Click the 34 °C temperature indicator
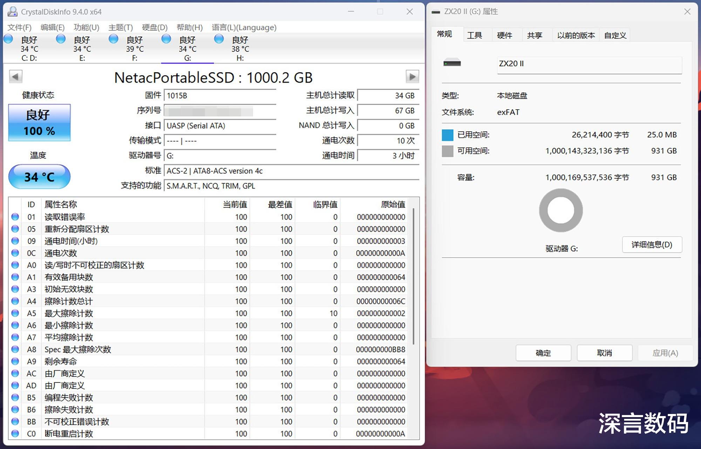 coord(39,177)
